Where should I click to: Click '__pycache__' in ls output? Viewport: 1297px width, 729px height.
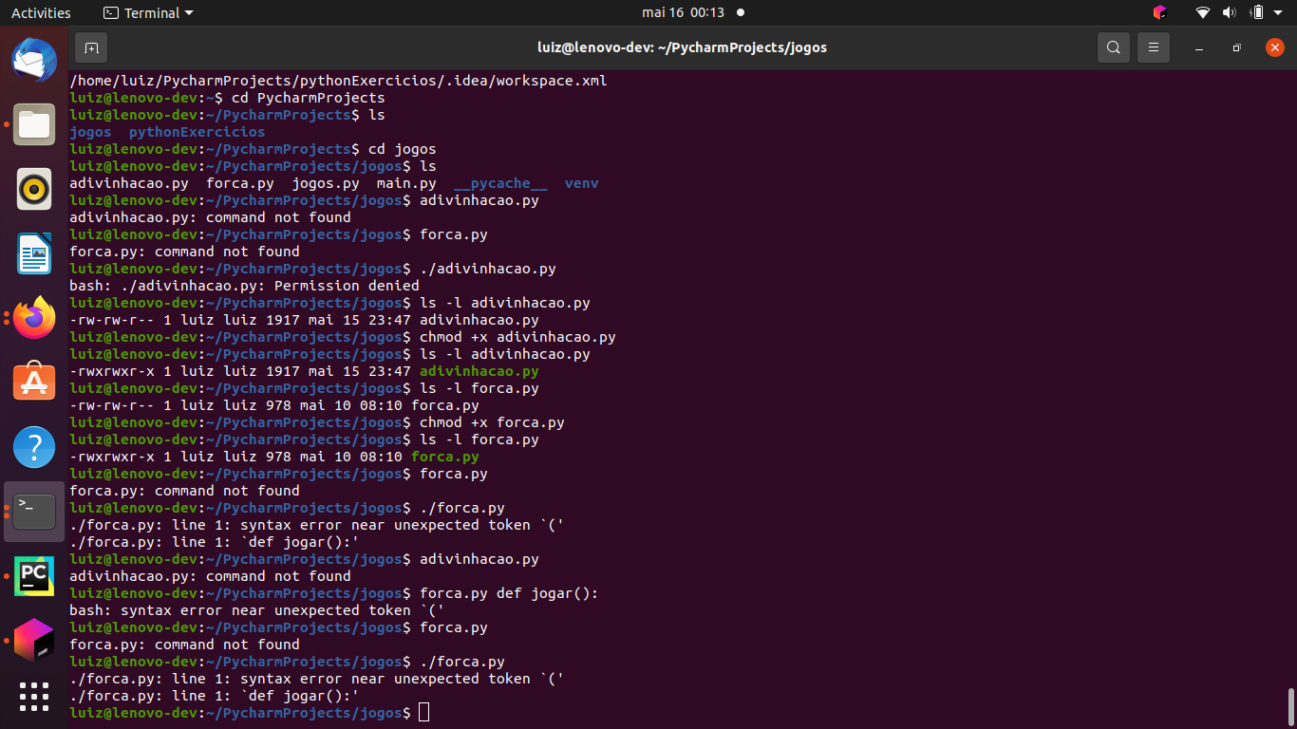[500, 183]
